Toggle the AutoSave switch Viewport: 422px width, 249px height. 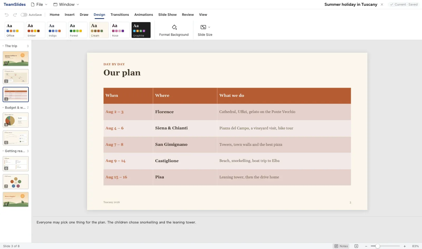click(24, 15)
